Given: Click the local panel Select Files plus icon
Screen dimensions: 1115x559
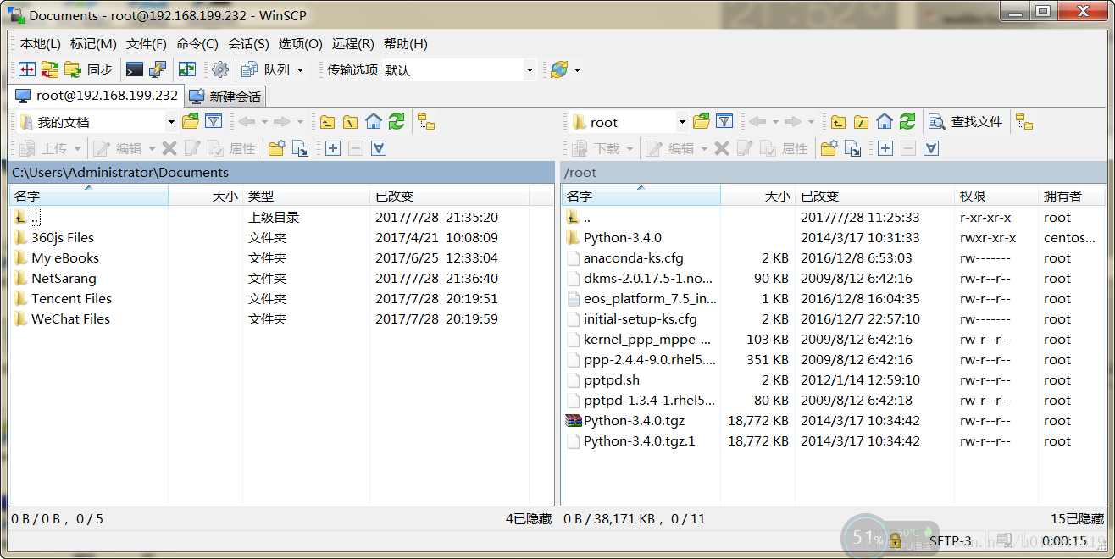Looking at the screenshot, I should point(333,148).
